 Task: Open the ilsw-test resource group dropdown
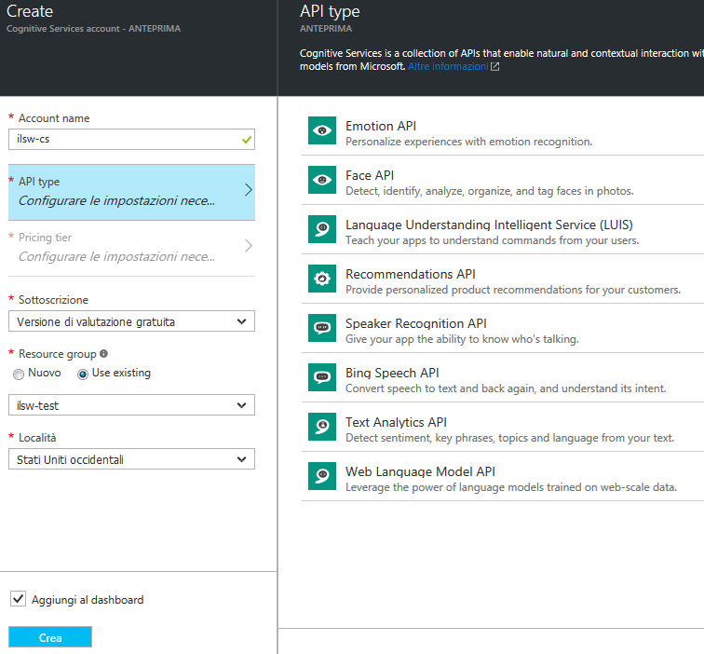click(131, 405)
